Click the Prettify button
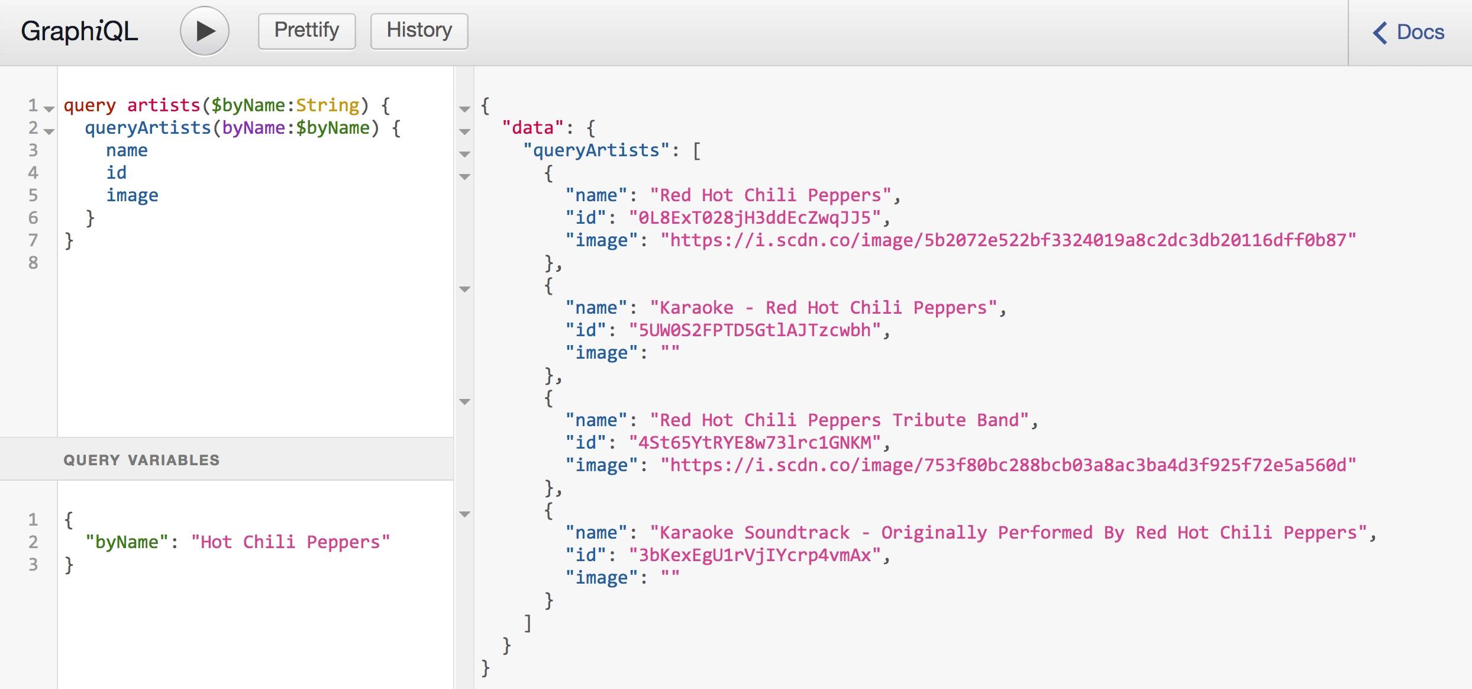1472x689 pixels. (x=306, y=31)
